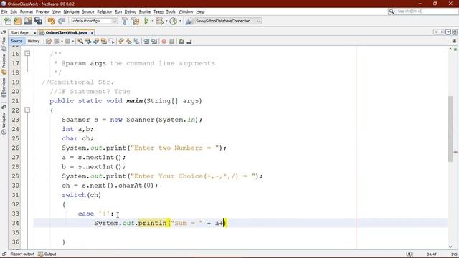Click the Build Project hammer icon

pos(125,21)
